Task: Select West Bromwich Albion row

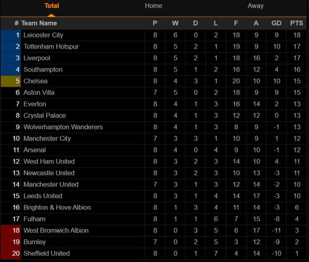Action: [x=154, y=230]
